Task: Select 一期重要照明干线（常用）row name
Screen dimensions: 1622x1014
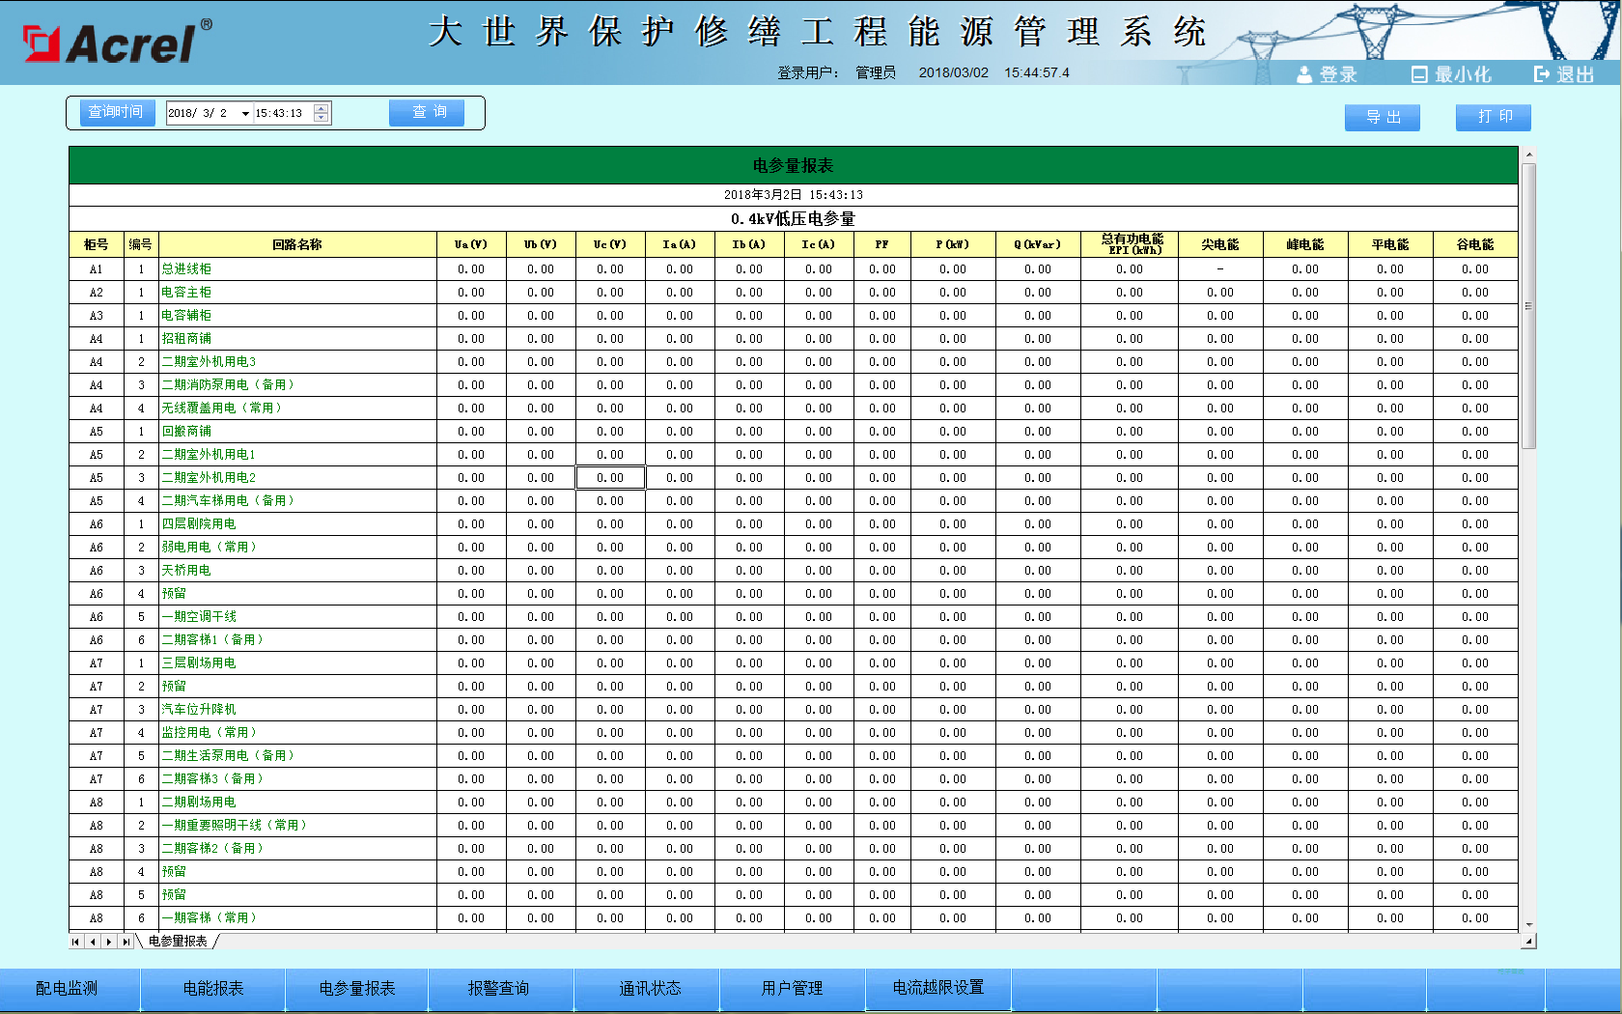Action: [235, 826]
